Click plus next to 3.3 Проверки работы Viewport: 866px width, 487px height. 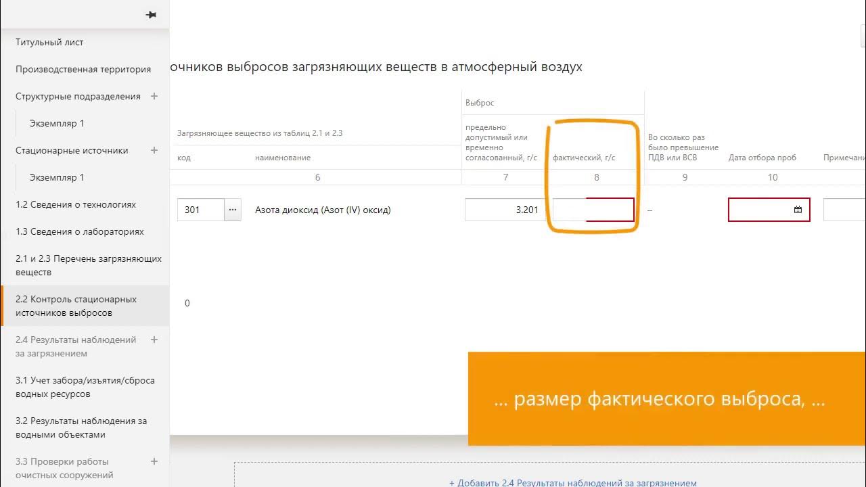154,461
